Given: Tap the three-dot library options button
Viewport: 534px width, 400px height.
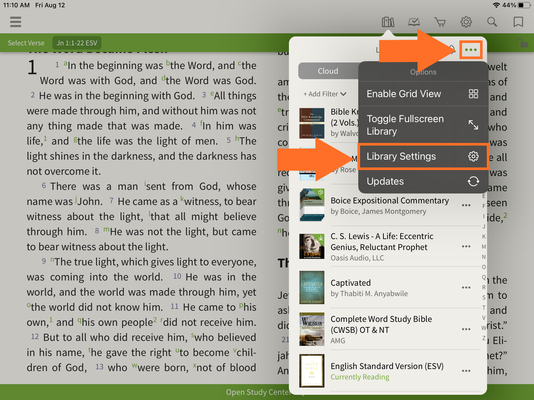Looking at the screenshot, I should pos(471,50).
